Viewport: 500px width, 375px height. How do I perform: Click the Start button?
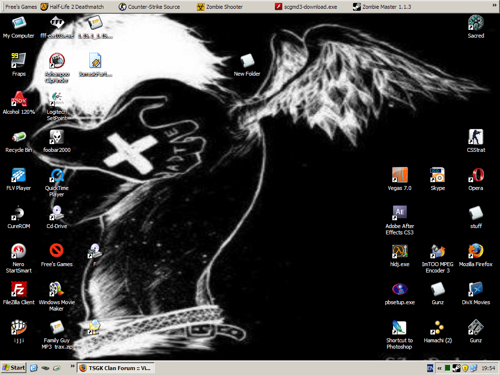click(14, 368)
